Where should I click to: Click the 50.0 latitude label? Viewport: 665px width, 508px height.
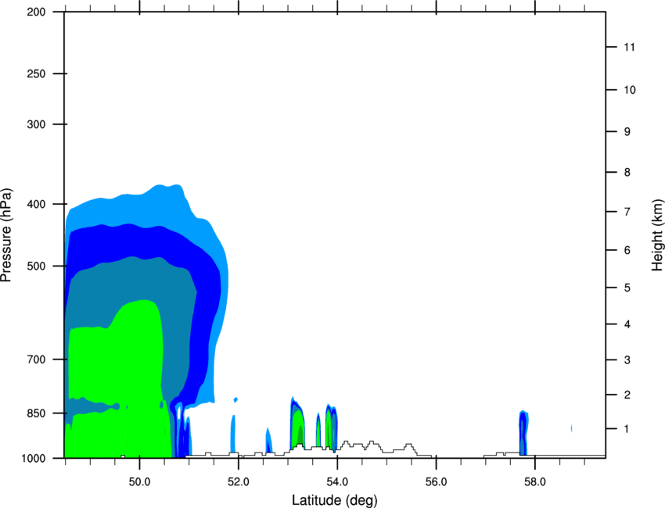coord(139,481)
